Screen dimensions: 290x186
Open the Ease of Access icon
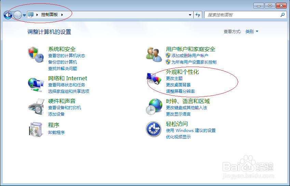tap(153, 129)
